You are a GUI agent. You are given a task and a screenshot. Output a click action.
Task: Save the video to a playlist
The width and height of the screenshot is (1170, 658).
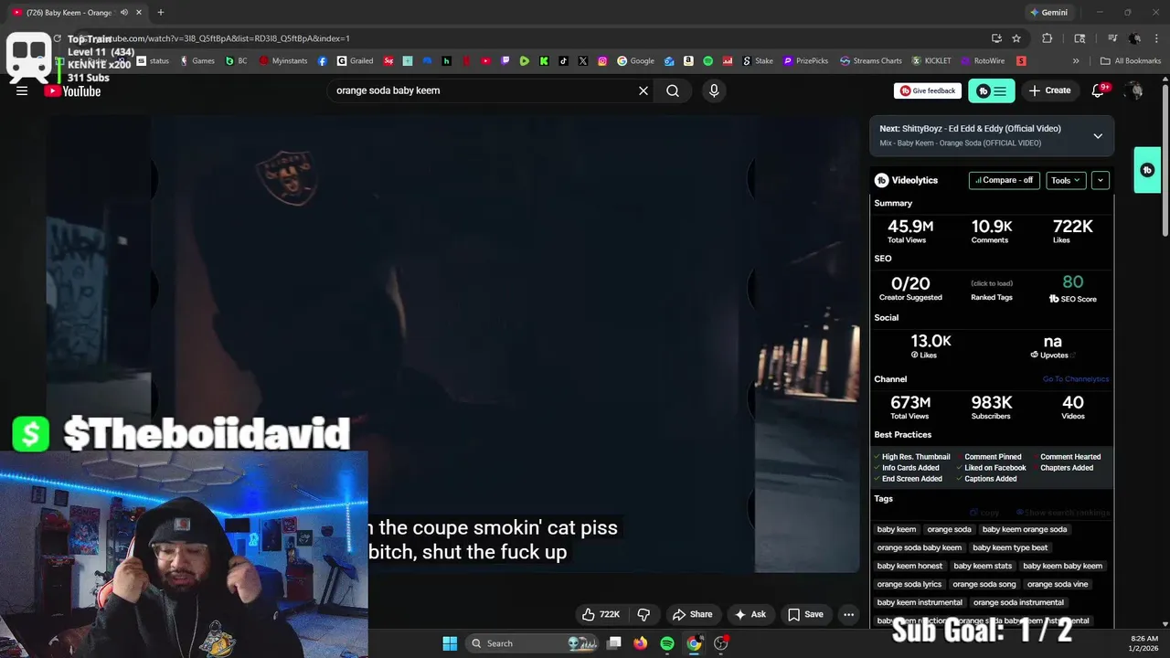(805, 614)
